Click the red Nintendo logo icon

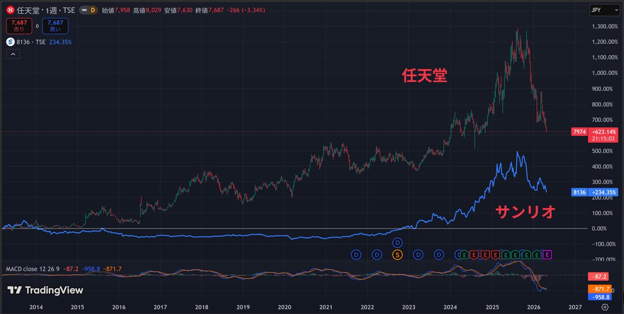10,9
